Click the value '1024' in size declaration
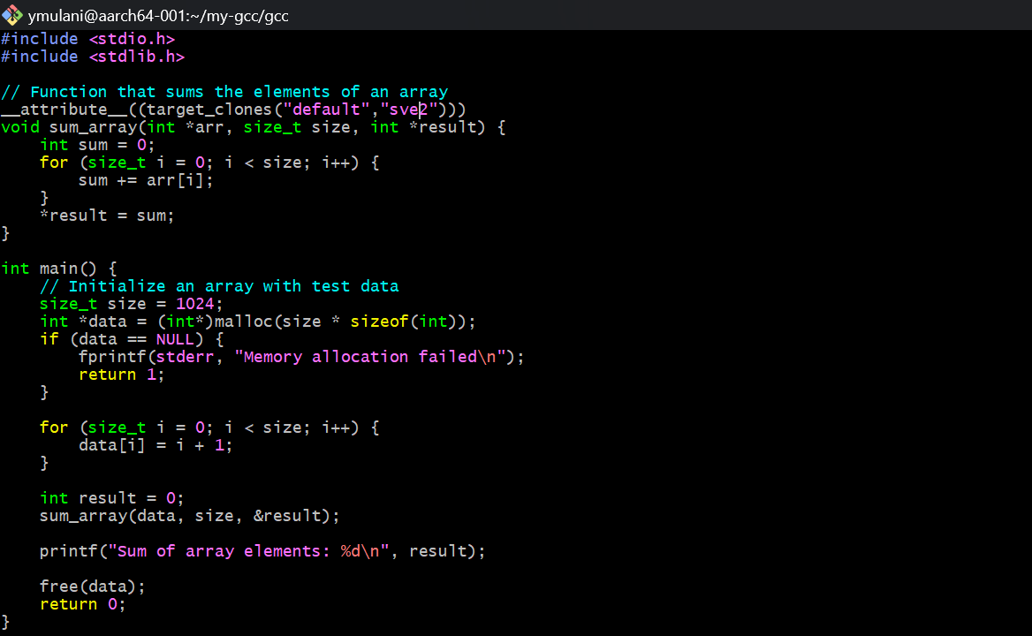This screenshot has height=636, width=1032. pyautogui.click(x=194, y=304)
